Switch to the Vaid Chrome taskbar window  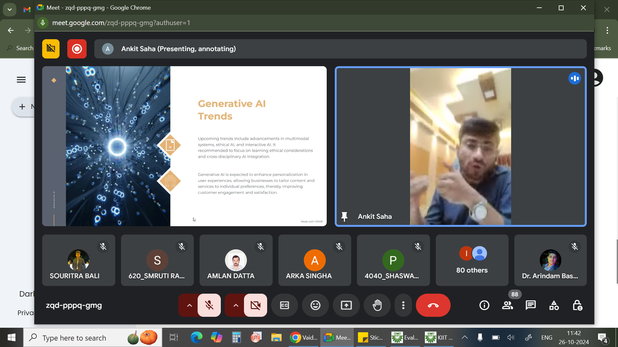point(304,338)
